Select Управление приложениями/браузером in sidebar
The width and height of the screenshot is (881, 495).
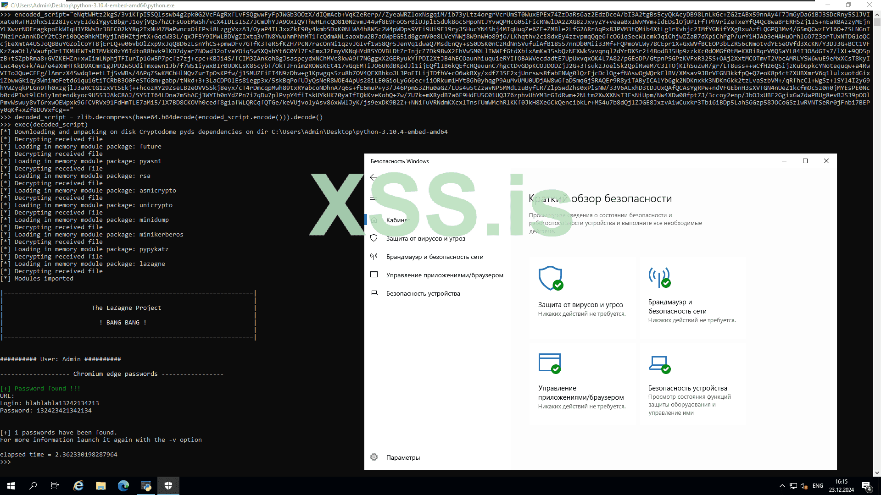444,275
